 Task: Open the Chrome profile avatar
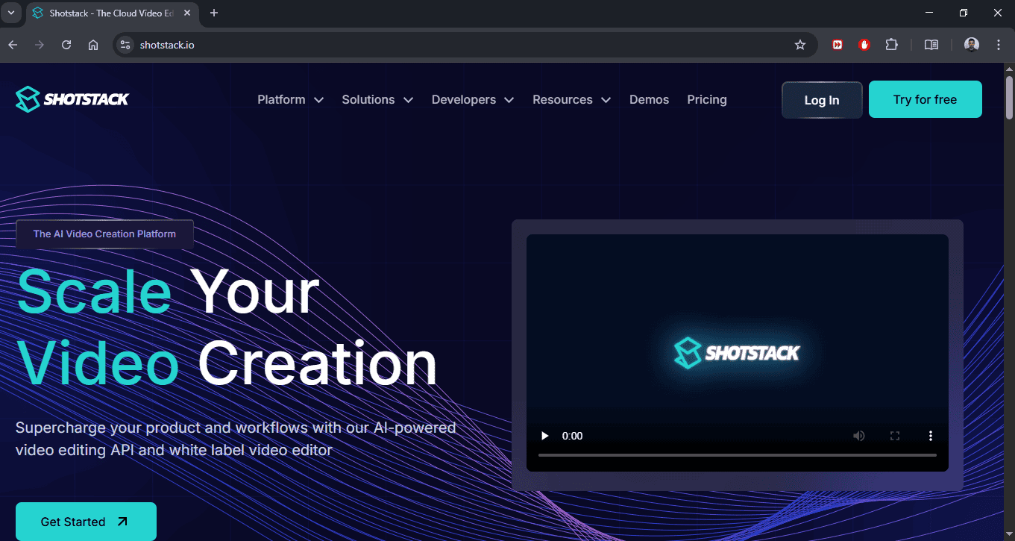[971, 45]
